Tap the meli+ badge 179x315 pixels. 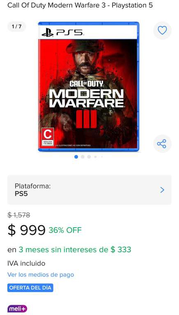pyautogui.click(x=17, y=309)
